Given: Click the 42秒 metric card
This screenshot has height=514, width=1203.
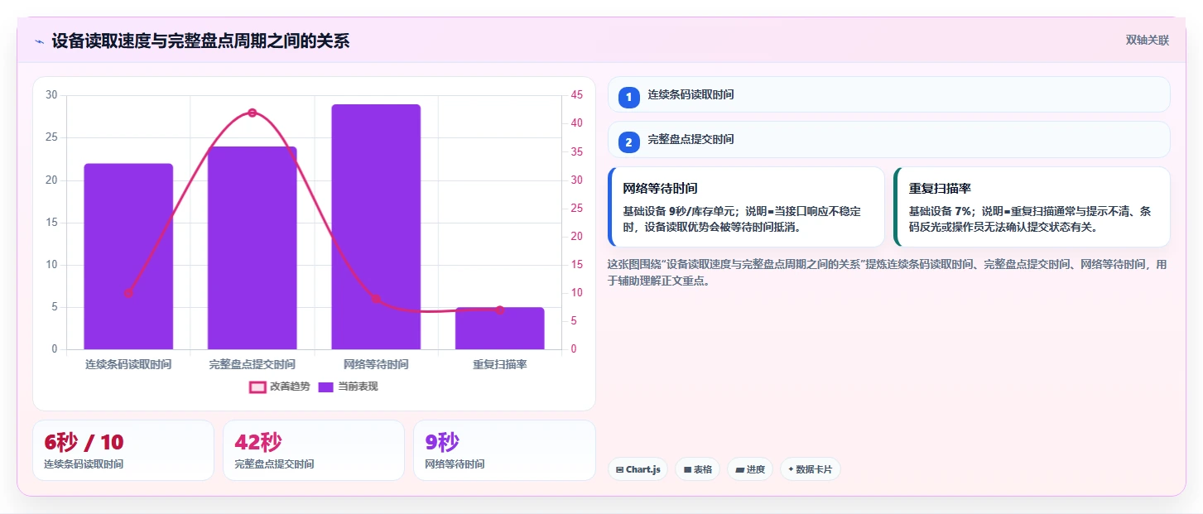Looking at the screenshot, I should [x=314, y=450].
